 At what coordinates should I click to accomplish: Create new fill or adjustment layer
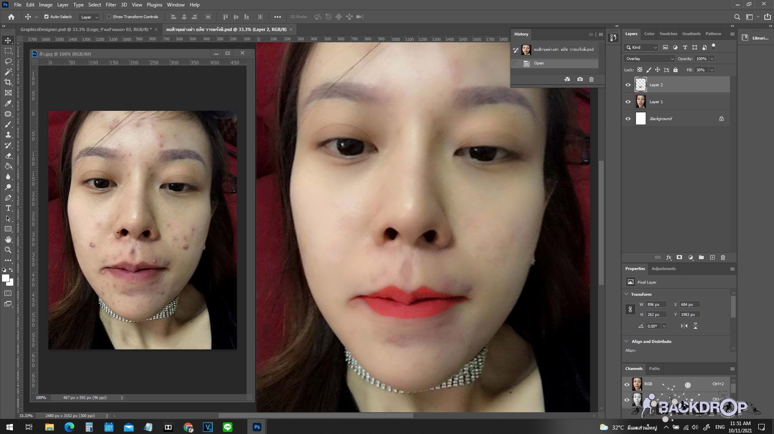pos(690,257)
